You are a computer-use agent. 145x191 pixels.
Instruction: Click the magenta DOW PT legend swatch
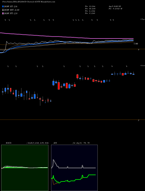(x=3, y=13)
